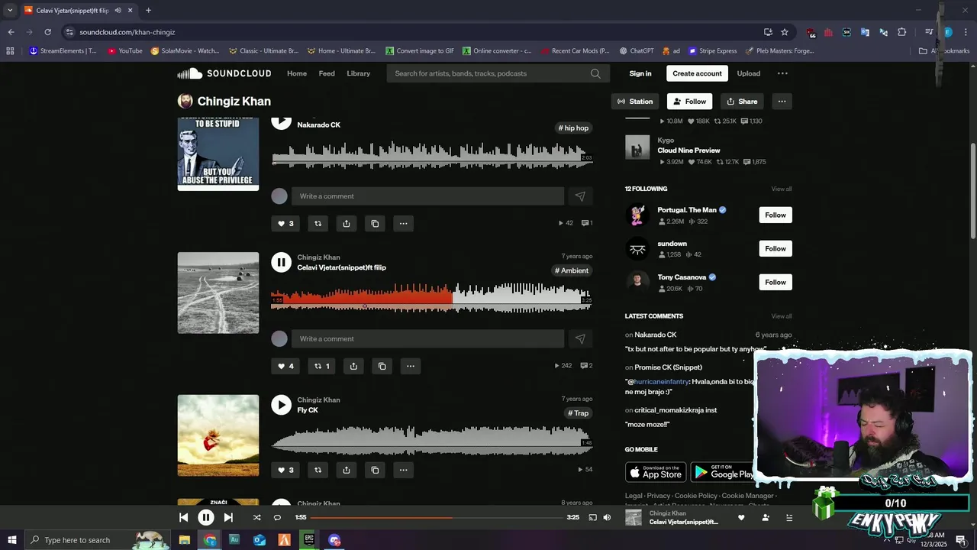Viewport: 977px width, 550px height.
Task: Click the Create account button
Action: [697, 73]
